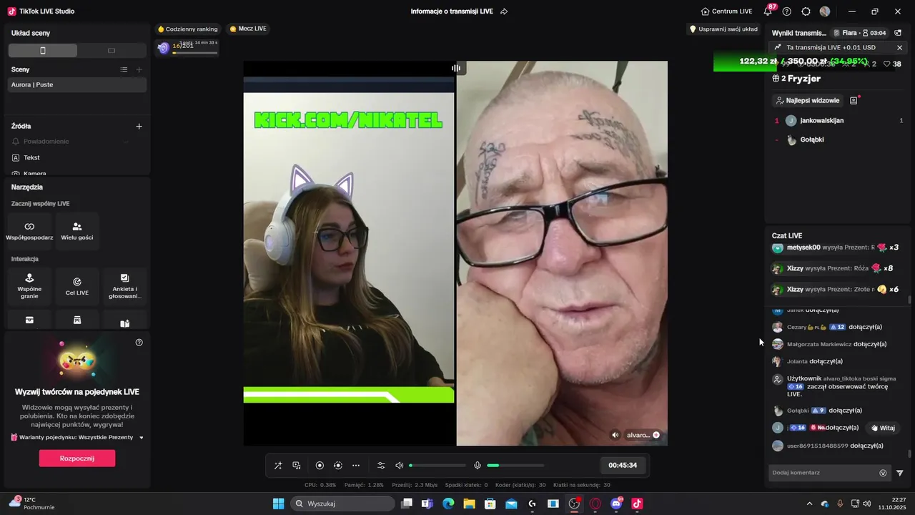Open the viewer ranking card icon
The width and height of the screenshot is (915, 515).
[854, 101]
